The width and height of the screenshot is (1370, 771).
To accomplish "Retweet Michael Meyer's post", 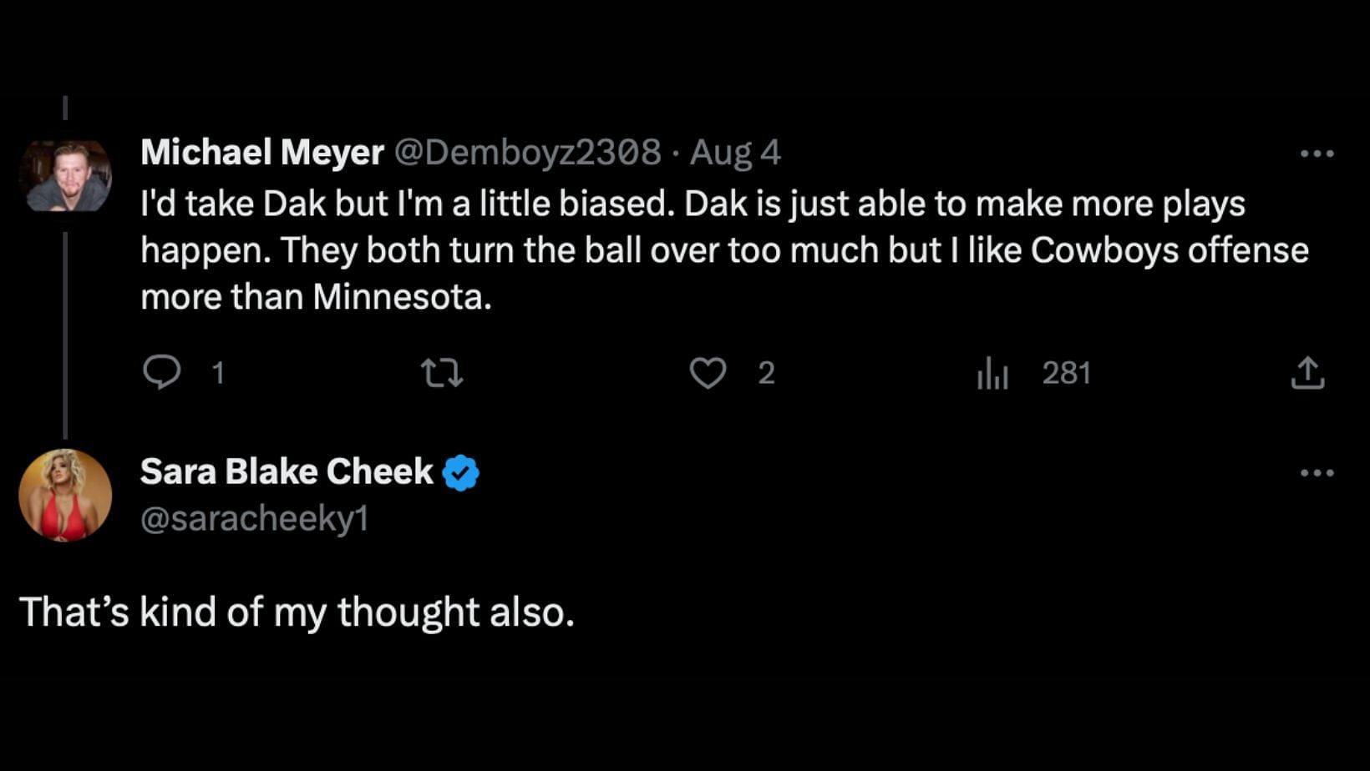I will (x=441, y=373).
